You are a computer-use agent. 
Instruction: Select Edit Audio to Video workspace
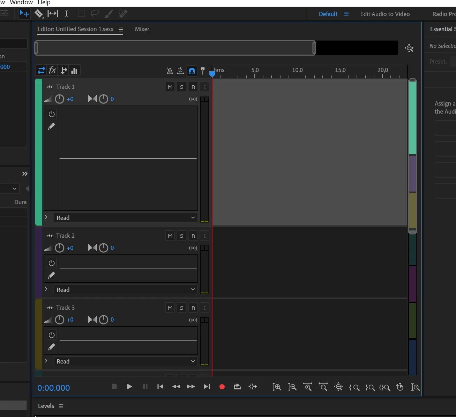pos(385,14)
